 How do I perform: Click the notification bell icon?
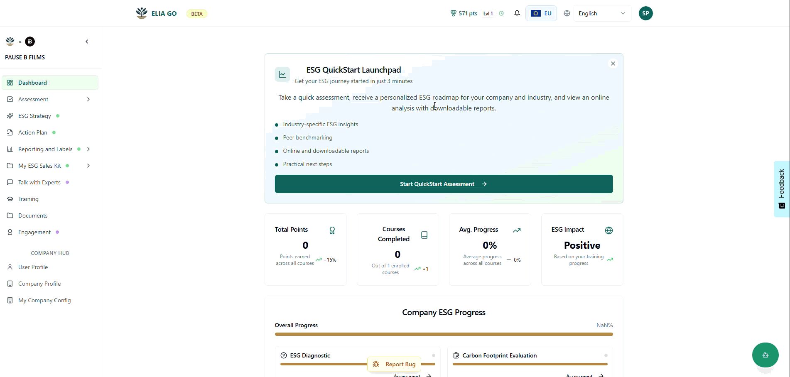(x=517, y=13)
